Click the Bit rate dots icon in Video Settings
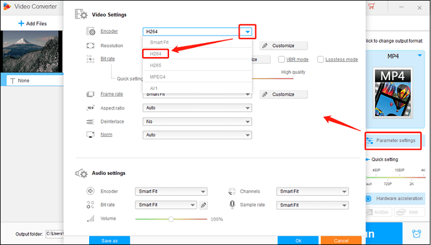 [90, 59]
